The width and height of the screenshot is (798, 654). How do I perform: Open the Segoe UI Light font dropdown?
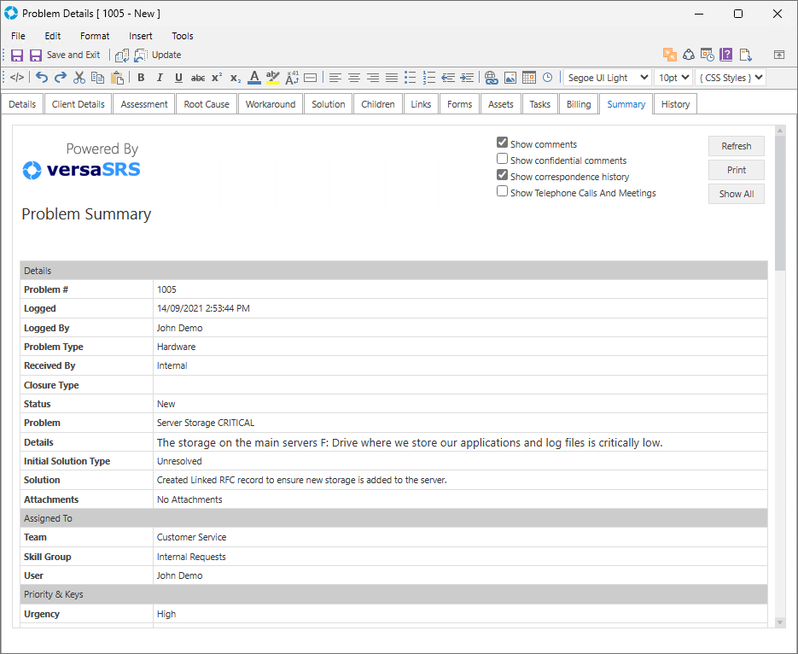(x=607, y=78)
